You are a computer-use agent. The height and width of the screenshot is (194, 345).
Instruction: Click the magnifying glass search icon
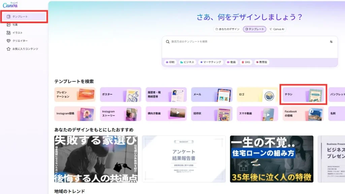click(168, 42)
